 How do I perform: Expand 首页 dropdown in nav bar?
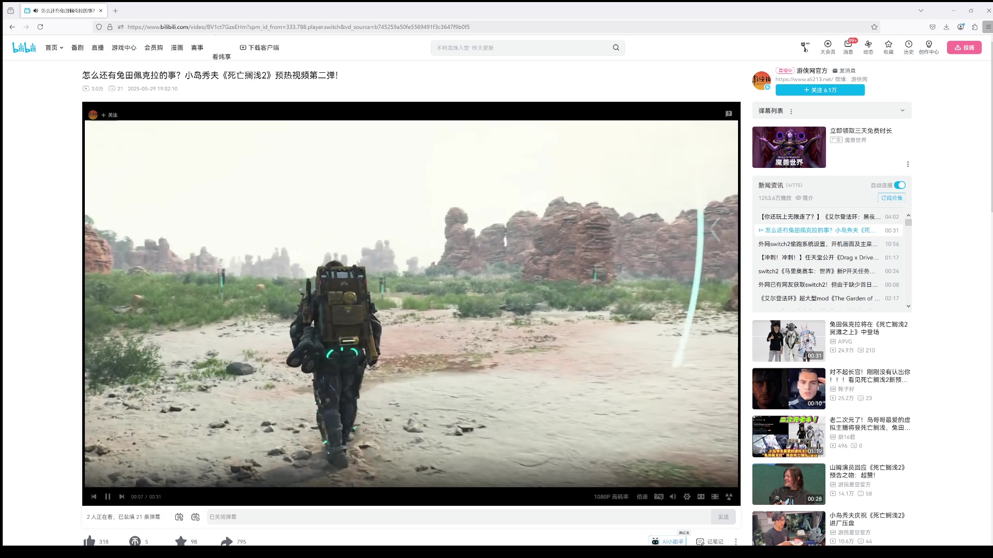pyautogui.click(x=54, y=48)
